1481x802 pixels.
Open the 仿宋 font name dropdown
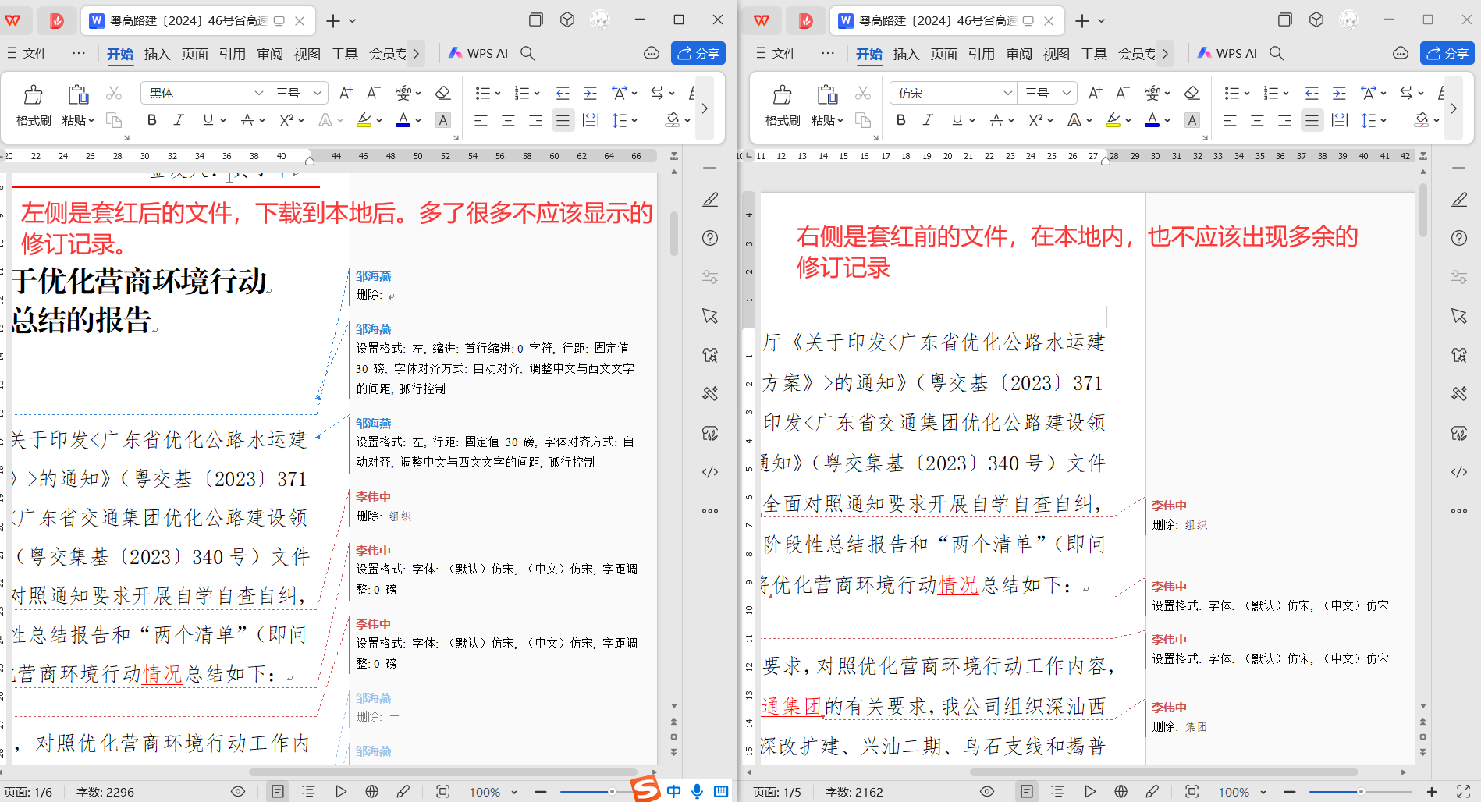click(1008, 93)
